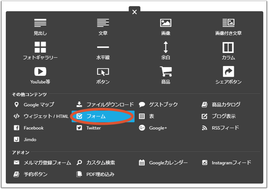The image size is (268, 189).
Task: Open 商品カタログ product catalog
Action: [x=221, y=104]
